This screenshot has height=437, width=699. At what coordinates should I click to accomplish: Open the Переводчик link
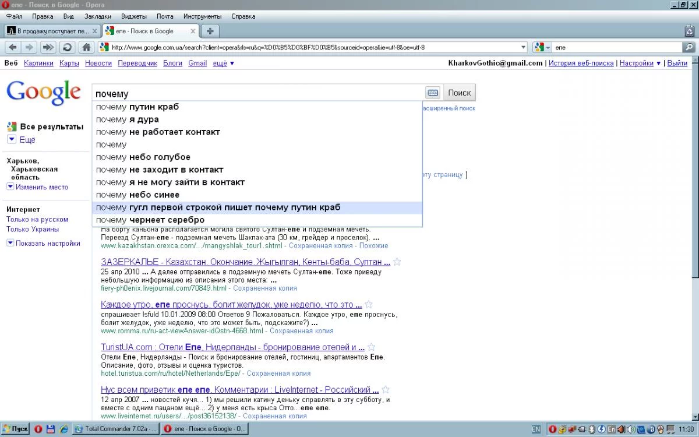(137, 63)
